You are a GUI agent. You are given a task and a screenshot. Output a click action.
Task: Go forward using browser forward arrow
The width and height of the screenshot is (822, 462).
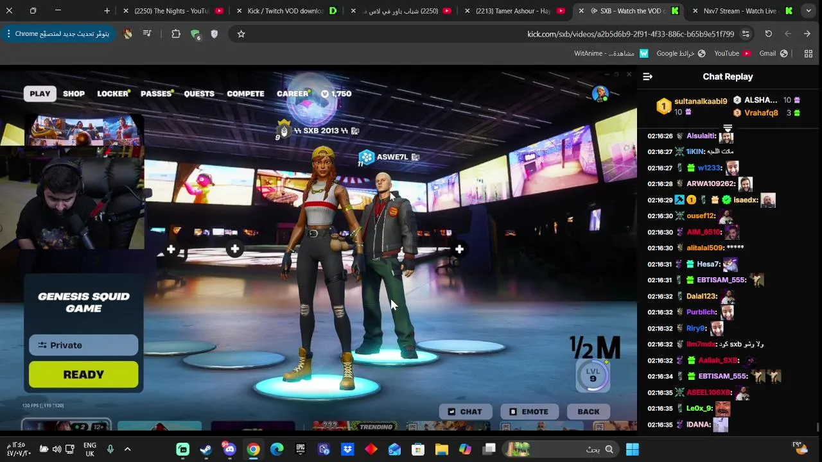pos(788,33)
